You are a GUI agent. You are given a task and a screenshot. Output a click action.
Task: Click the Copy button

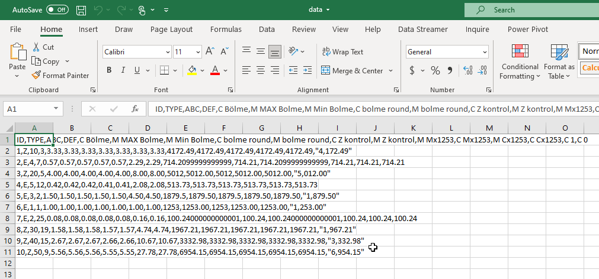tap(46, 61)
